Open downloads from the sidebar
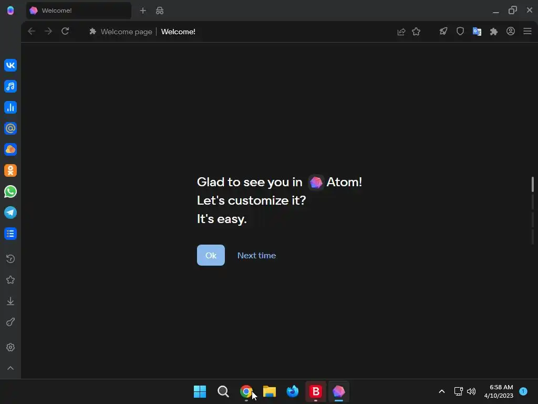The image size is (538, 404). [x=11, y=301]
